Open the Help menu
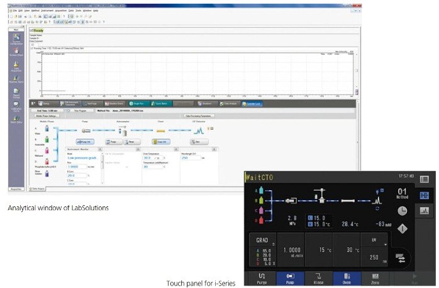Viewport: 439px width, 288px height. tap(96, 11)
